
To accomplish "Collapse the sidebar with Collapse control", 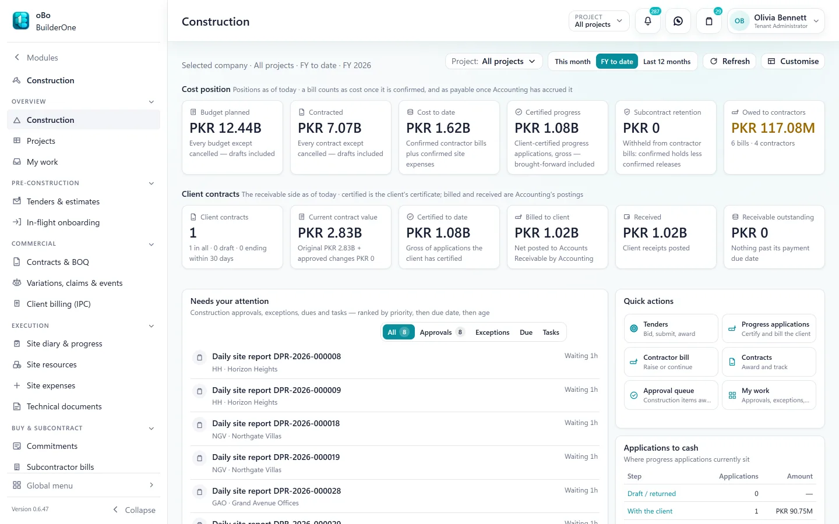I will (134, 510).
